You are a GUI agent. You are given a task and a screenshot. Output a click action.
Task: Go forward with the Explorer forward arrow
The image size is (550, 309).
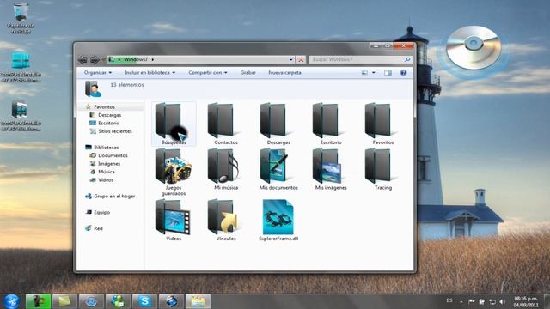pyautogui.click(x=95, y=60)
